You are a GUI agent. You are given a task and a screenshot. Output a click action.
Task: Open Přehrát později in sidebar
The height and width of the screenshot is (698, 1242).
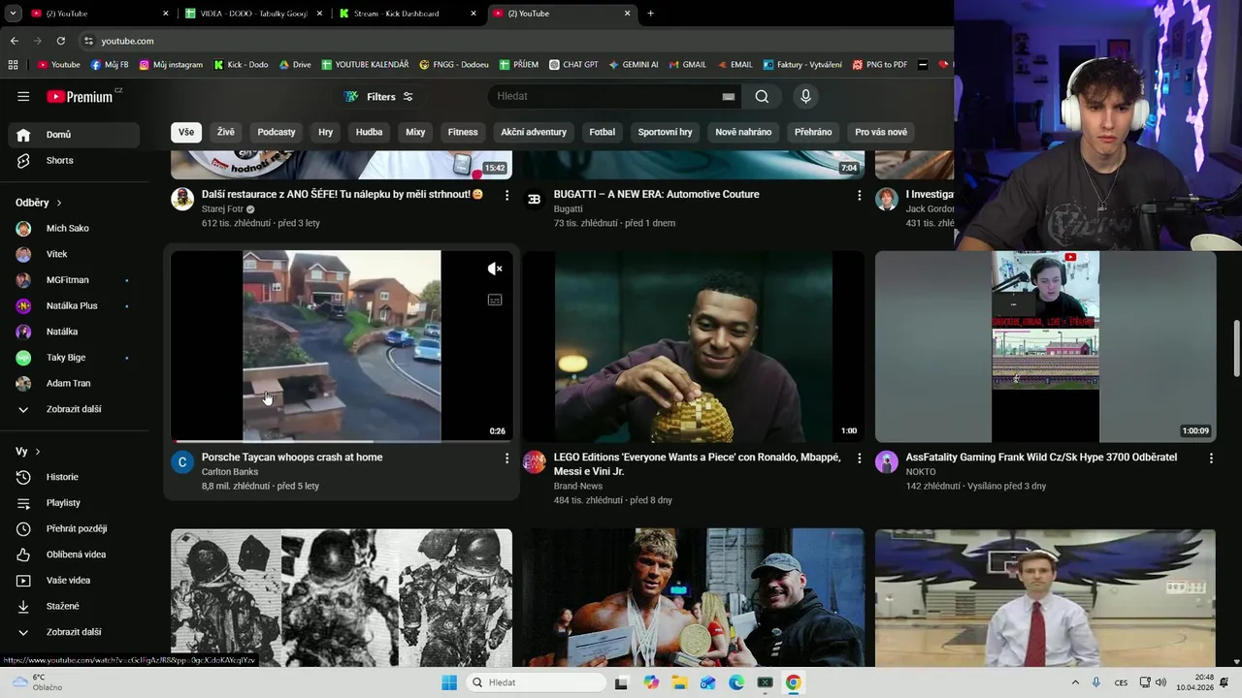(x=74, y=528)
